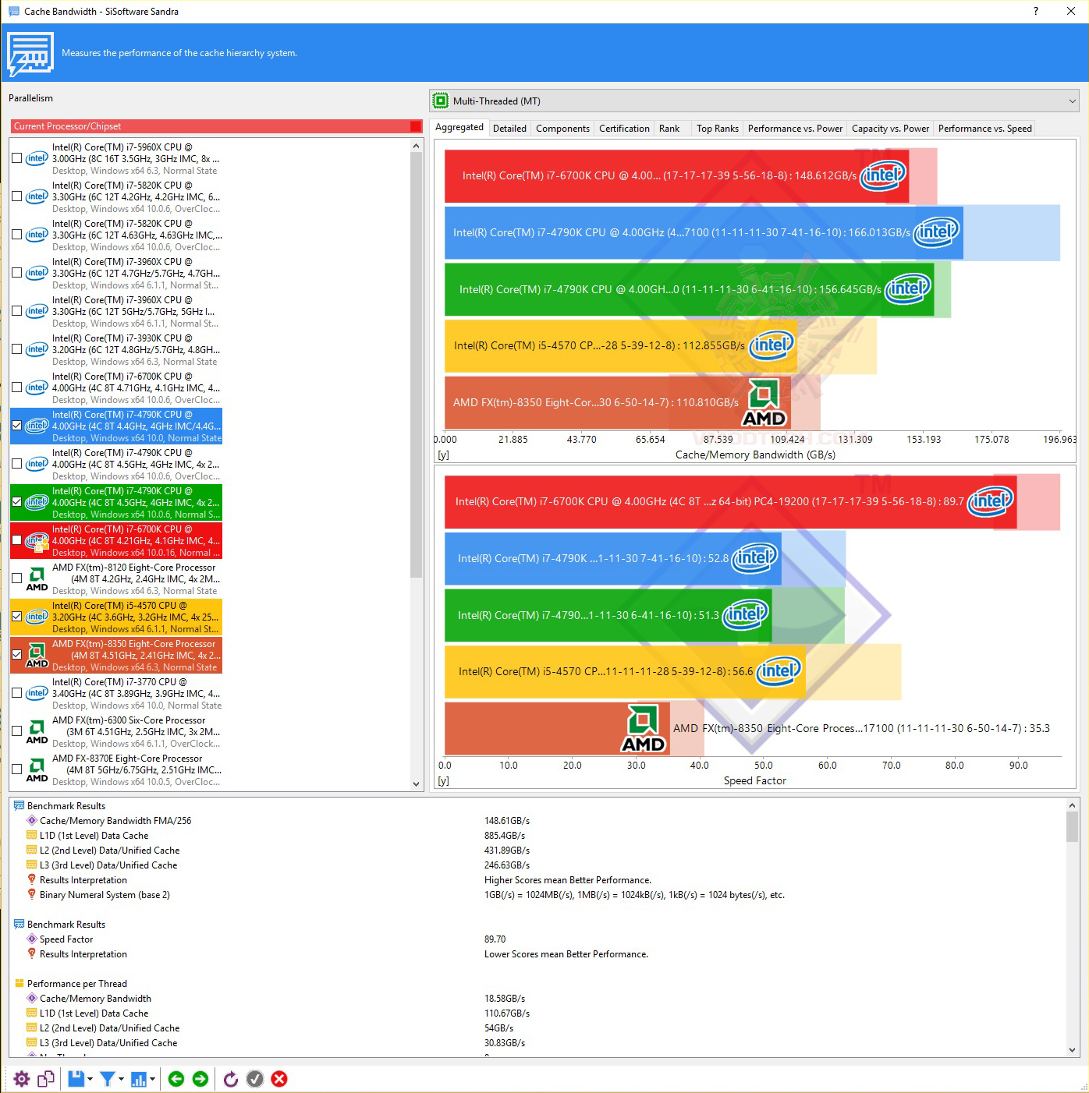The height and width of the screenshot is (1093, 1089).
Task: Select the Binary Numeral System (base 2) row
Action: click(538, 895)
